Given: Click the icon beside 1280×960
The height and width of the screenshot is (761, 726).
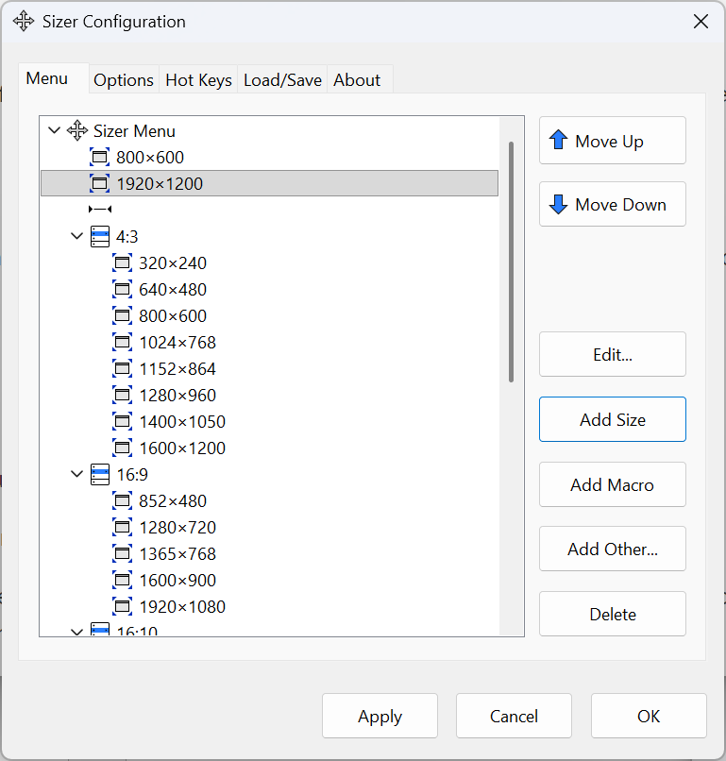Looking at the screenshot, I should tap(123, 395).
